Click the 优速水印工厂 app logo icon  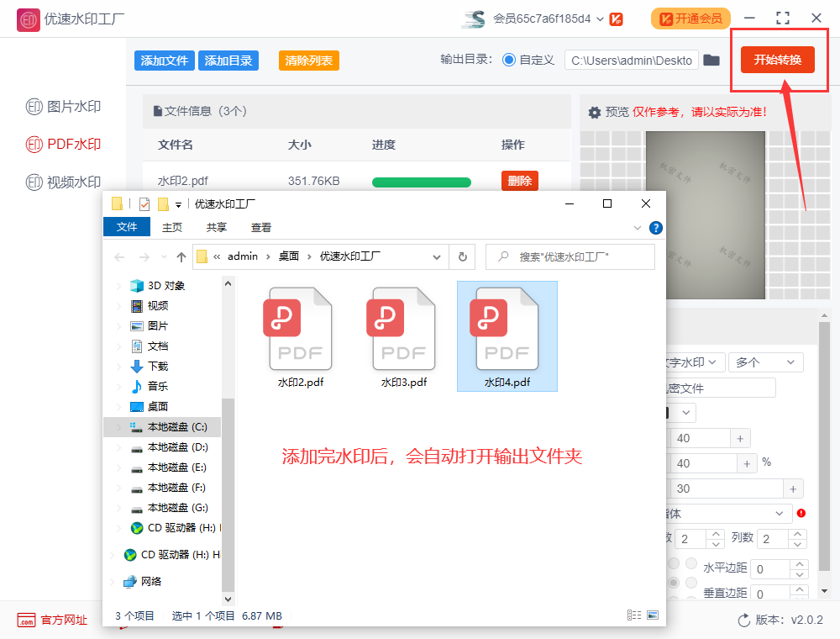pos(29,20)
